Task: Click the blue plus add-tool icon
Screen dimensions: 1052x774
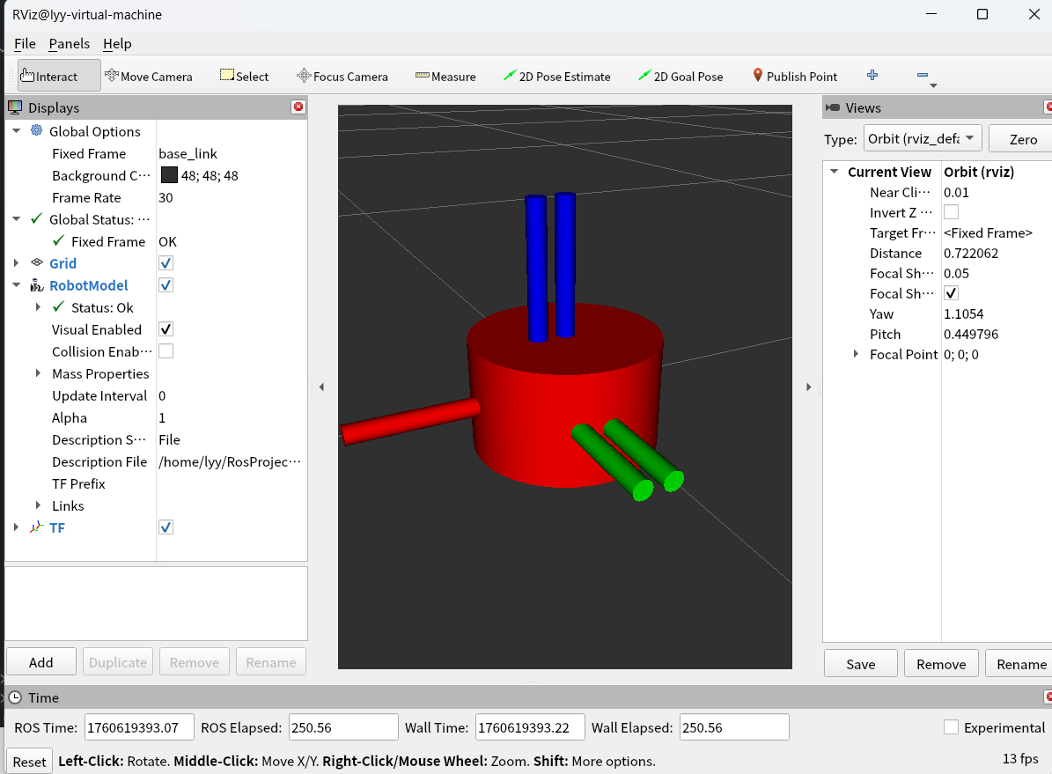Action: (872, 75)
